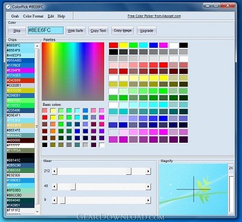
Task: Click the right arrow of the 40 mixer slider
Action: tap(148, 186)
